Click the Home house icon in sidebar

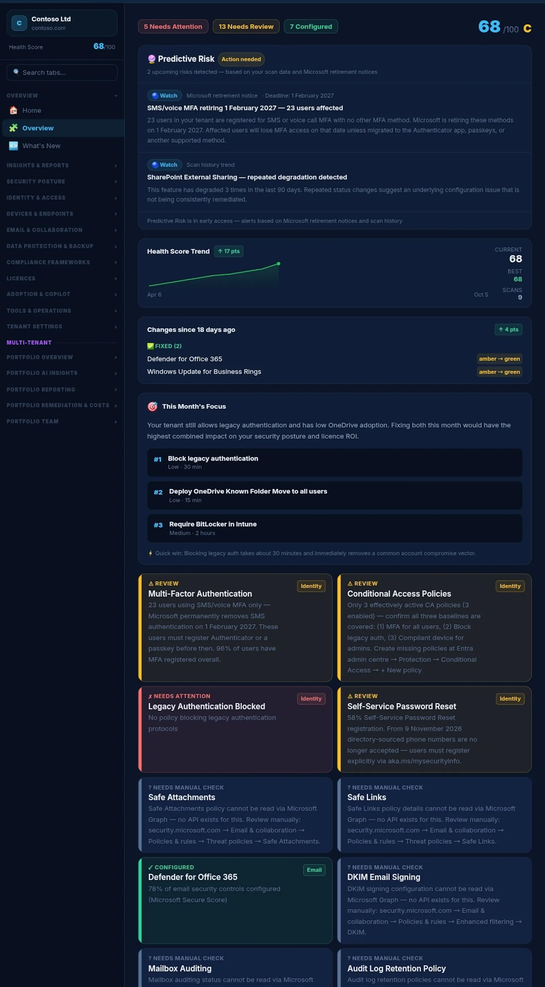13,110
